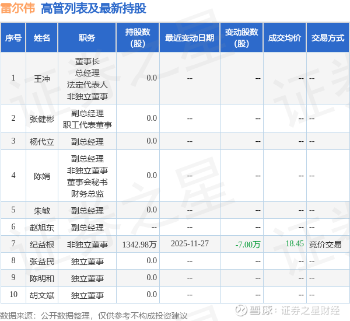350x321 pixels.
Task: Click the holdings value 1342.98万
Action: click(139, 245)
